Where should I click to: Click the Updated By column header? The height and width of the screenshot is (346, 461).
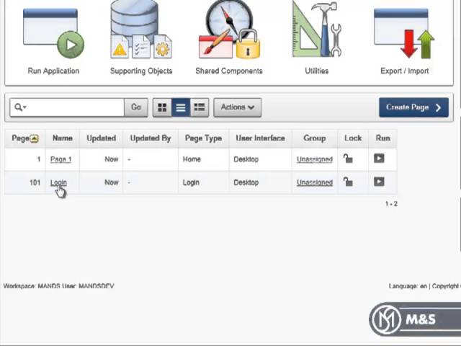(151, 138)
